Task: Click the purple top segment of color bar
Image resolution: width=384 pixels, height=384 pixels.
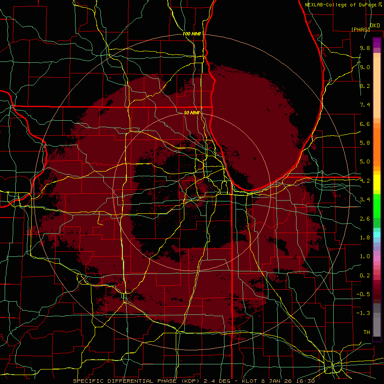Action: click(377, 43)
